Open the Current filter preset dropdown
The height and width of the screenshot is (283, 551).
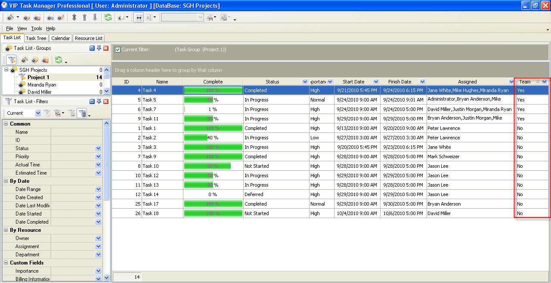[38, 113]
